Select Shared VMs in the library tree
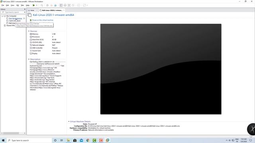Screen dimensions: 255x143 point(10,25)
